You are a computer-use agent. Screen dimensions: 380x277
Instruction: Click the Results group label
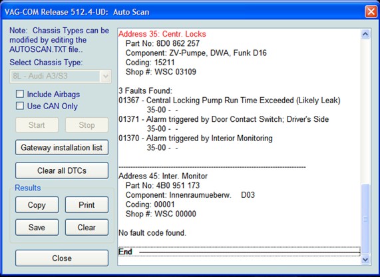(x=28, y=188)
